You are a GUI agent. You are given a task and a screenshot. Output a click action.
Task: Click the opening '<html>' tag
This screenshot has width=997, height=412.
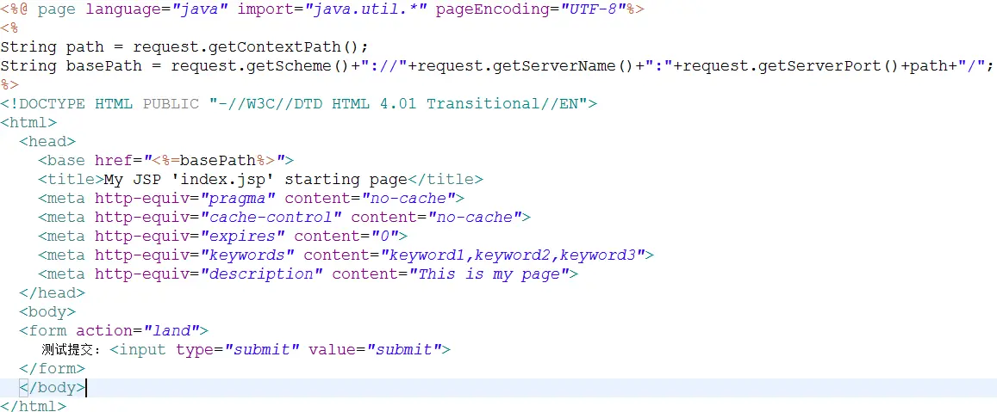click(x=28, y=122)
